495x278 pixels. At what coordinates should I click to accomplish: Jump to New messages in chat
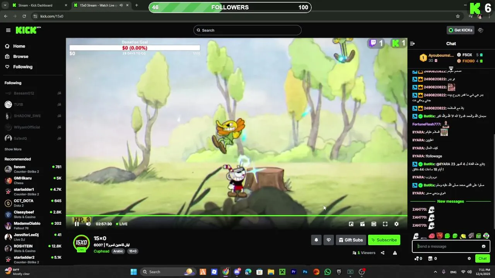(451, 202)
